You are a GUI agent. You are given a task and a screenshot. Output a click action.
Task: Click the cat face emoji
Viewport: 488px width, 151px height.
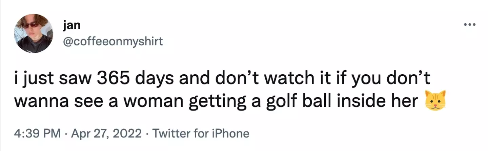pyautogui.click(x=434, y=100)
